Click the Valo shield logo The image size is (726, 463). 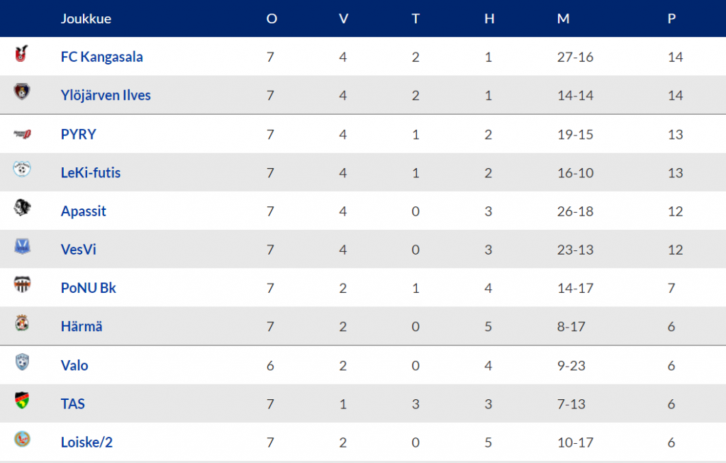point(22,362)
